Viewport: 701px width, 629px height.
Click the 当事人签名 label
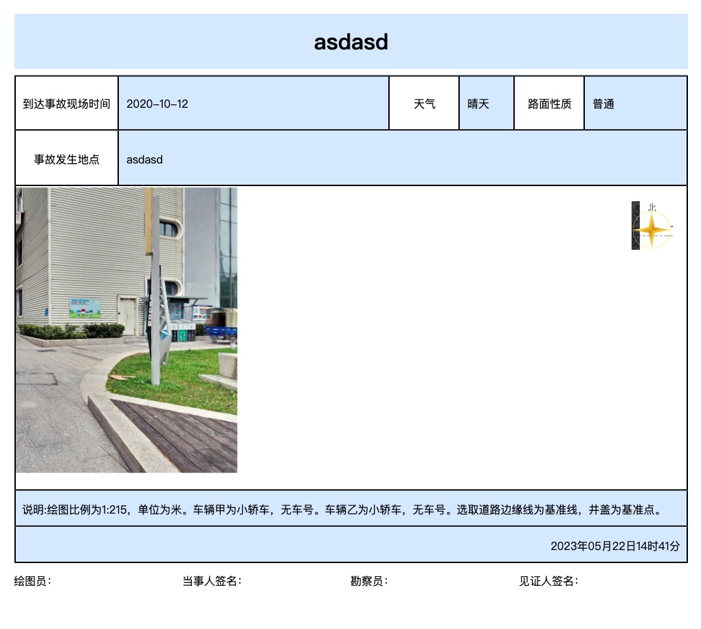click(x=212, y=581)
